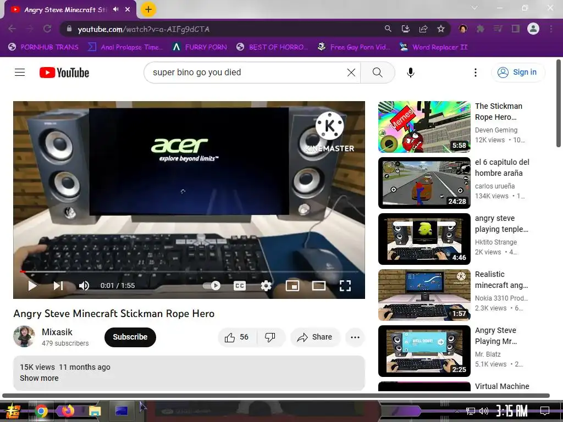
Task: Dislike the video
Action: (270, 337)
